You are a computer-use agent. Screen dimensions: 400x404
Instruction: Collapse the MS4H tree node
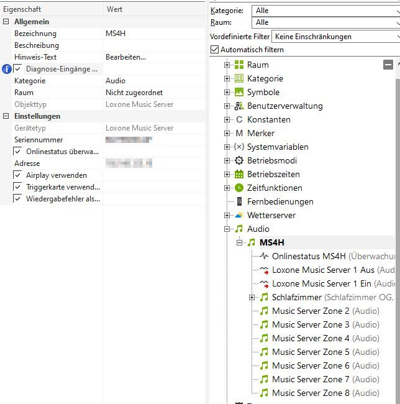click(x=240, y=242)
